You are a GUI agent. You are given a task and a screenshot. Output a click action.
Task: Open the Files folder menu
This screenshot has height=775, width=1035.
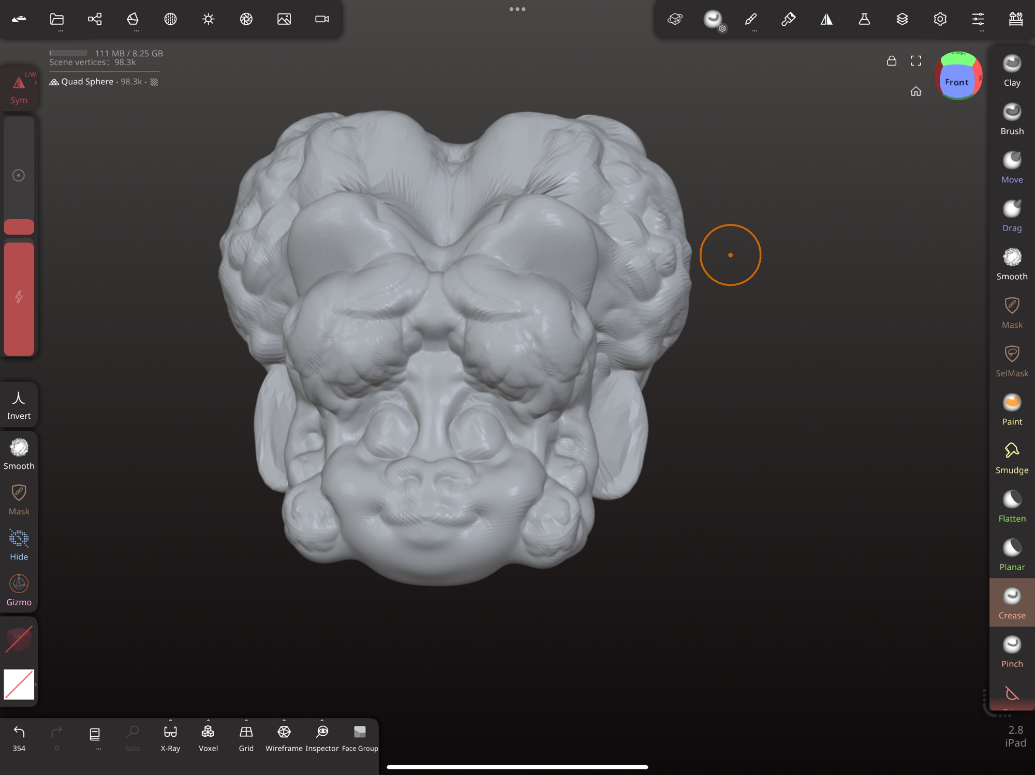click(x=57, y=19)
